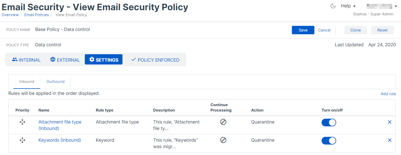Click the Policy Enforced tab
The image size is (401, 155).
(x=155, y=60)
